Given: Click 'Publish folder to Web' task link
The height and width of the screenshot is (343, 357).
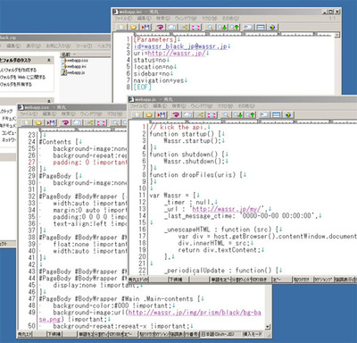Looking at the screenshot, I should (22, 77).
